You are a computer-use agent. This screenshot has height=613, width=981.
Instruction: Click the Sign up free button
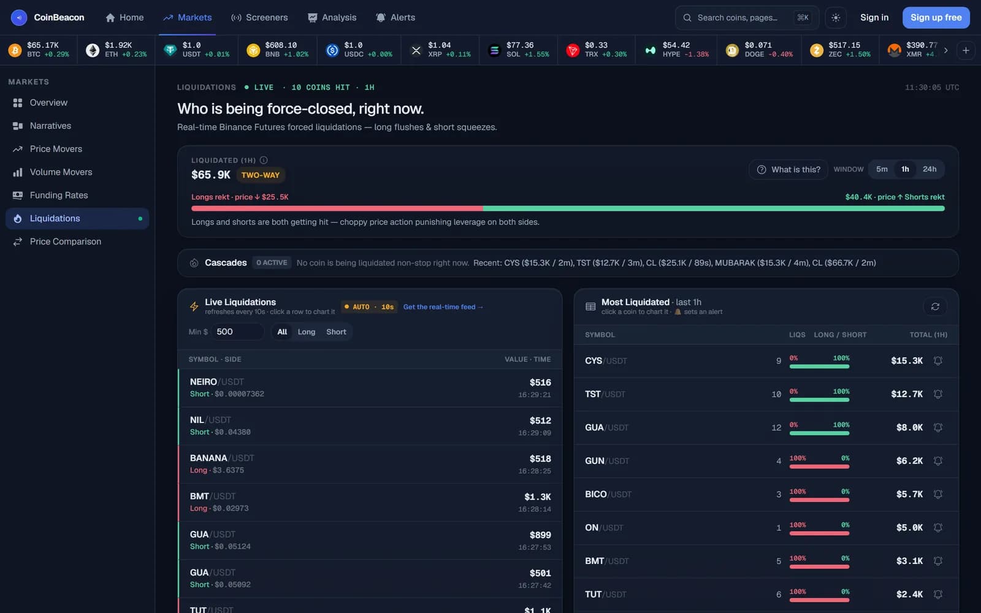click(936, 18)
